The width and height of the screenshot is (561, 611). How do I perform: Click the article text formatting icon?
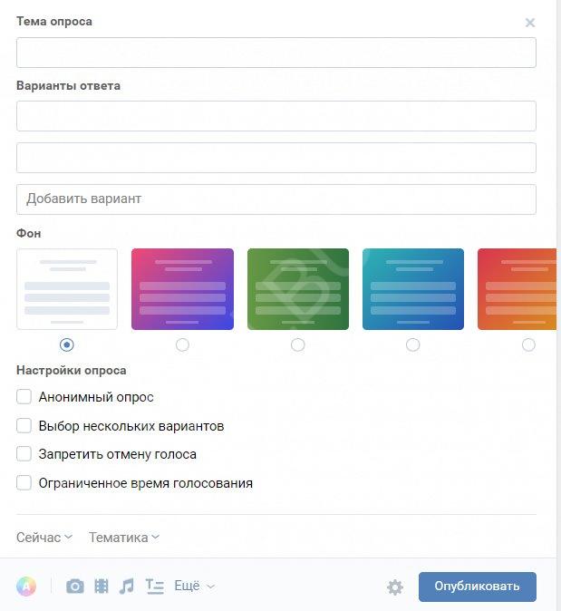[154, 586]
